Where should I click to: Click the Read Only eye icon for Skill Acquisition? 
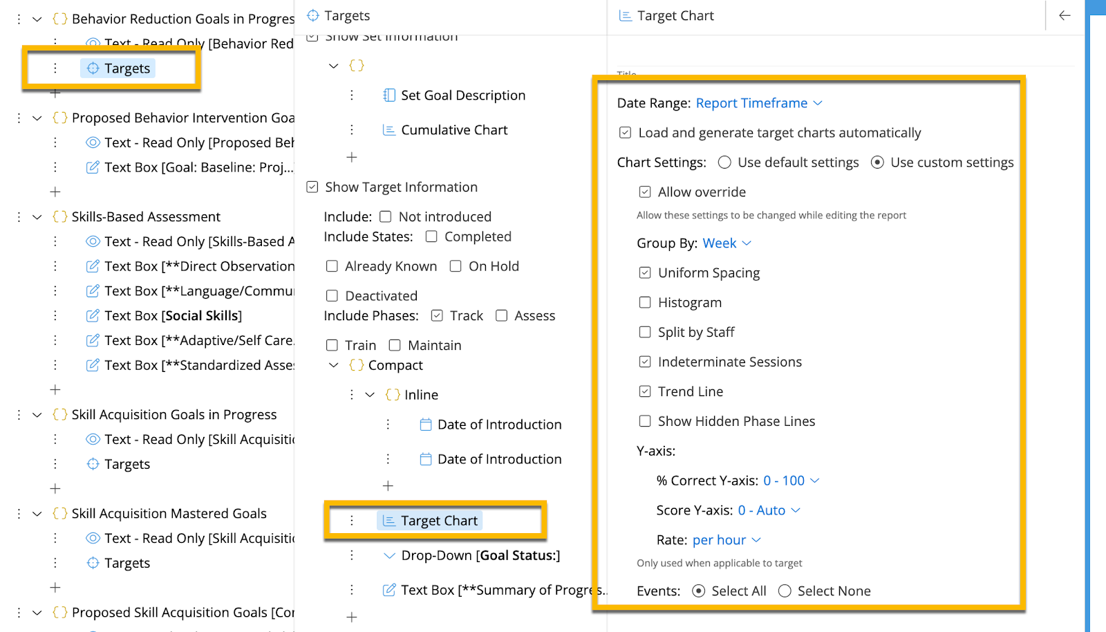pos(93,438)
